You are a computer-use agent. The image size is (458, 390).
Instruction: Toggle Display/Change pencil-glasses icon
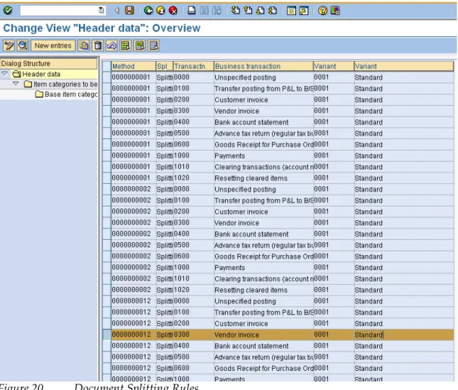[x=9, y=45]
